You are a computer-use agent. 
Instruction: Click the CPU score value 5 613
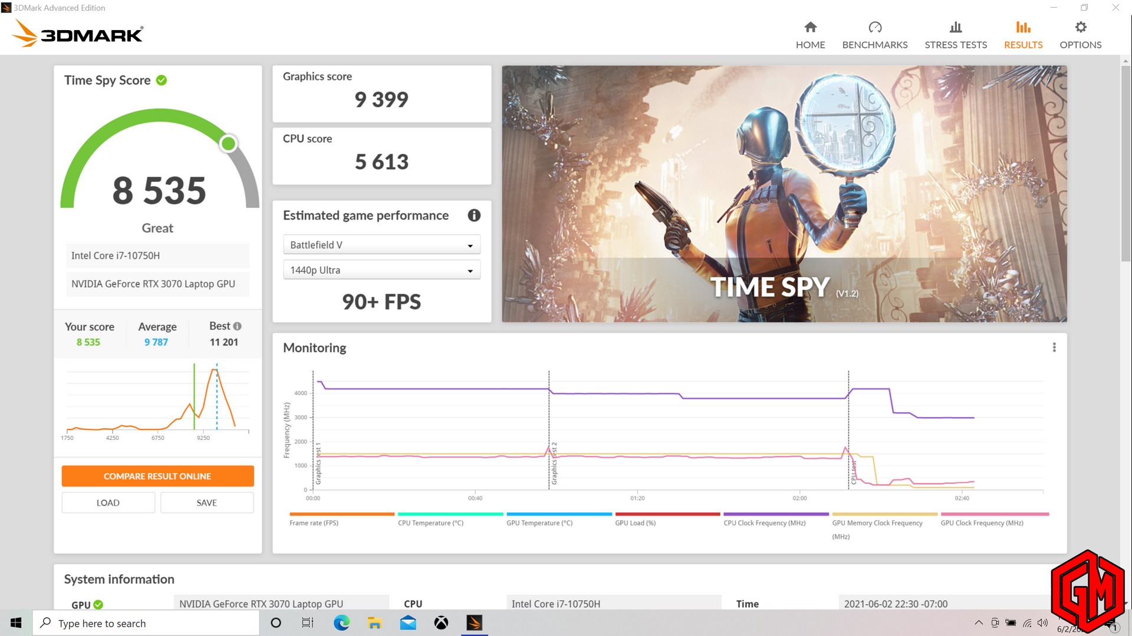point(381,162)
